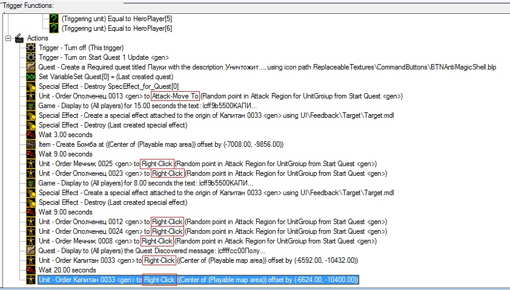Select the 'Unit - Order Ополченец 0024' action row
The height and width of the screenshot is (290, 510).
coord(213,231)
